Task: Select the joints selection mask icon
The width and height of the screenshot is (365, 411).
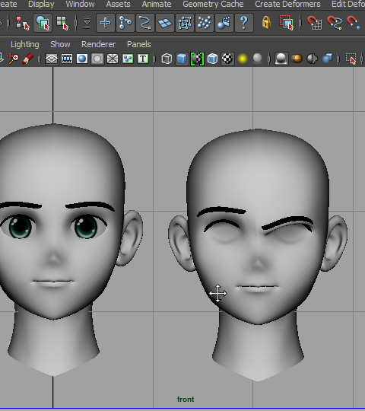Action: point(125,23)
